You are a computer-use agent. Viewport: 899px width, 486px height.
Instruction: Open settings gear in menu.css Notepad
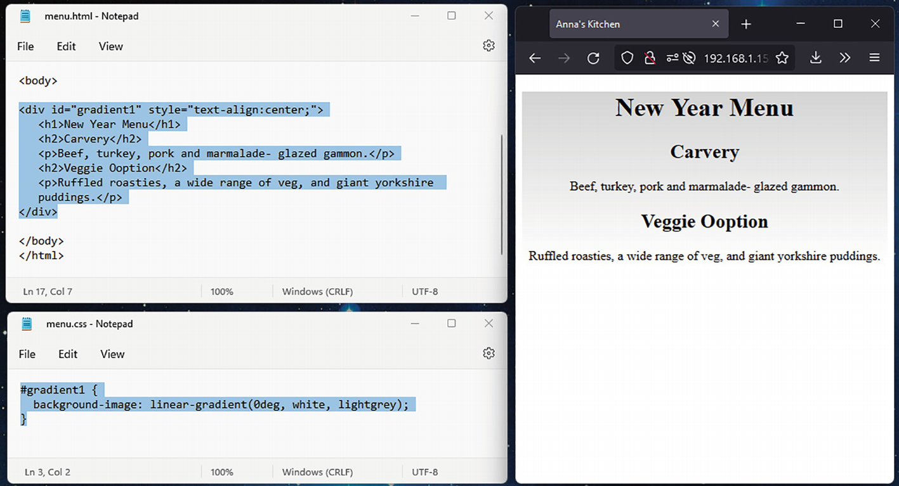[489, 353]
